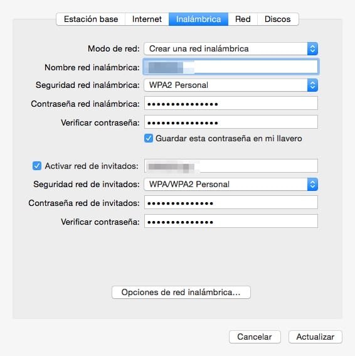Switch to the Estación base tab
355x356 pixels.
(91, 19)
